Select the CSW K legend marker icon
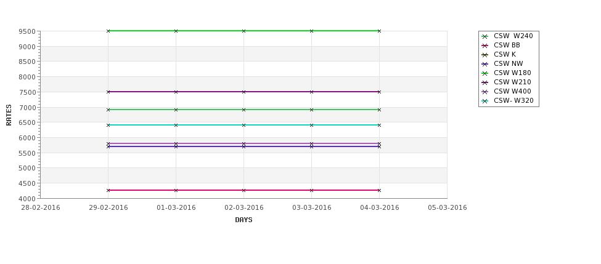Image resolution: width=601 pixels, height=264 pixels. click(x=484, y=55)
